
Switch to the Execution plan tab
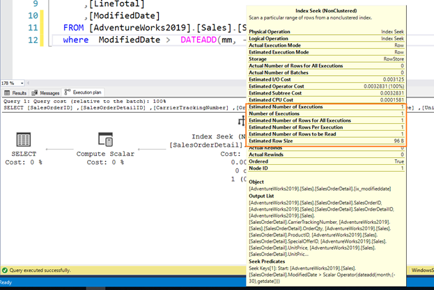click(83, 92)
